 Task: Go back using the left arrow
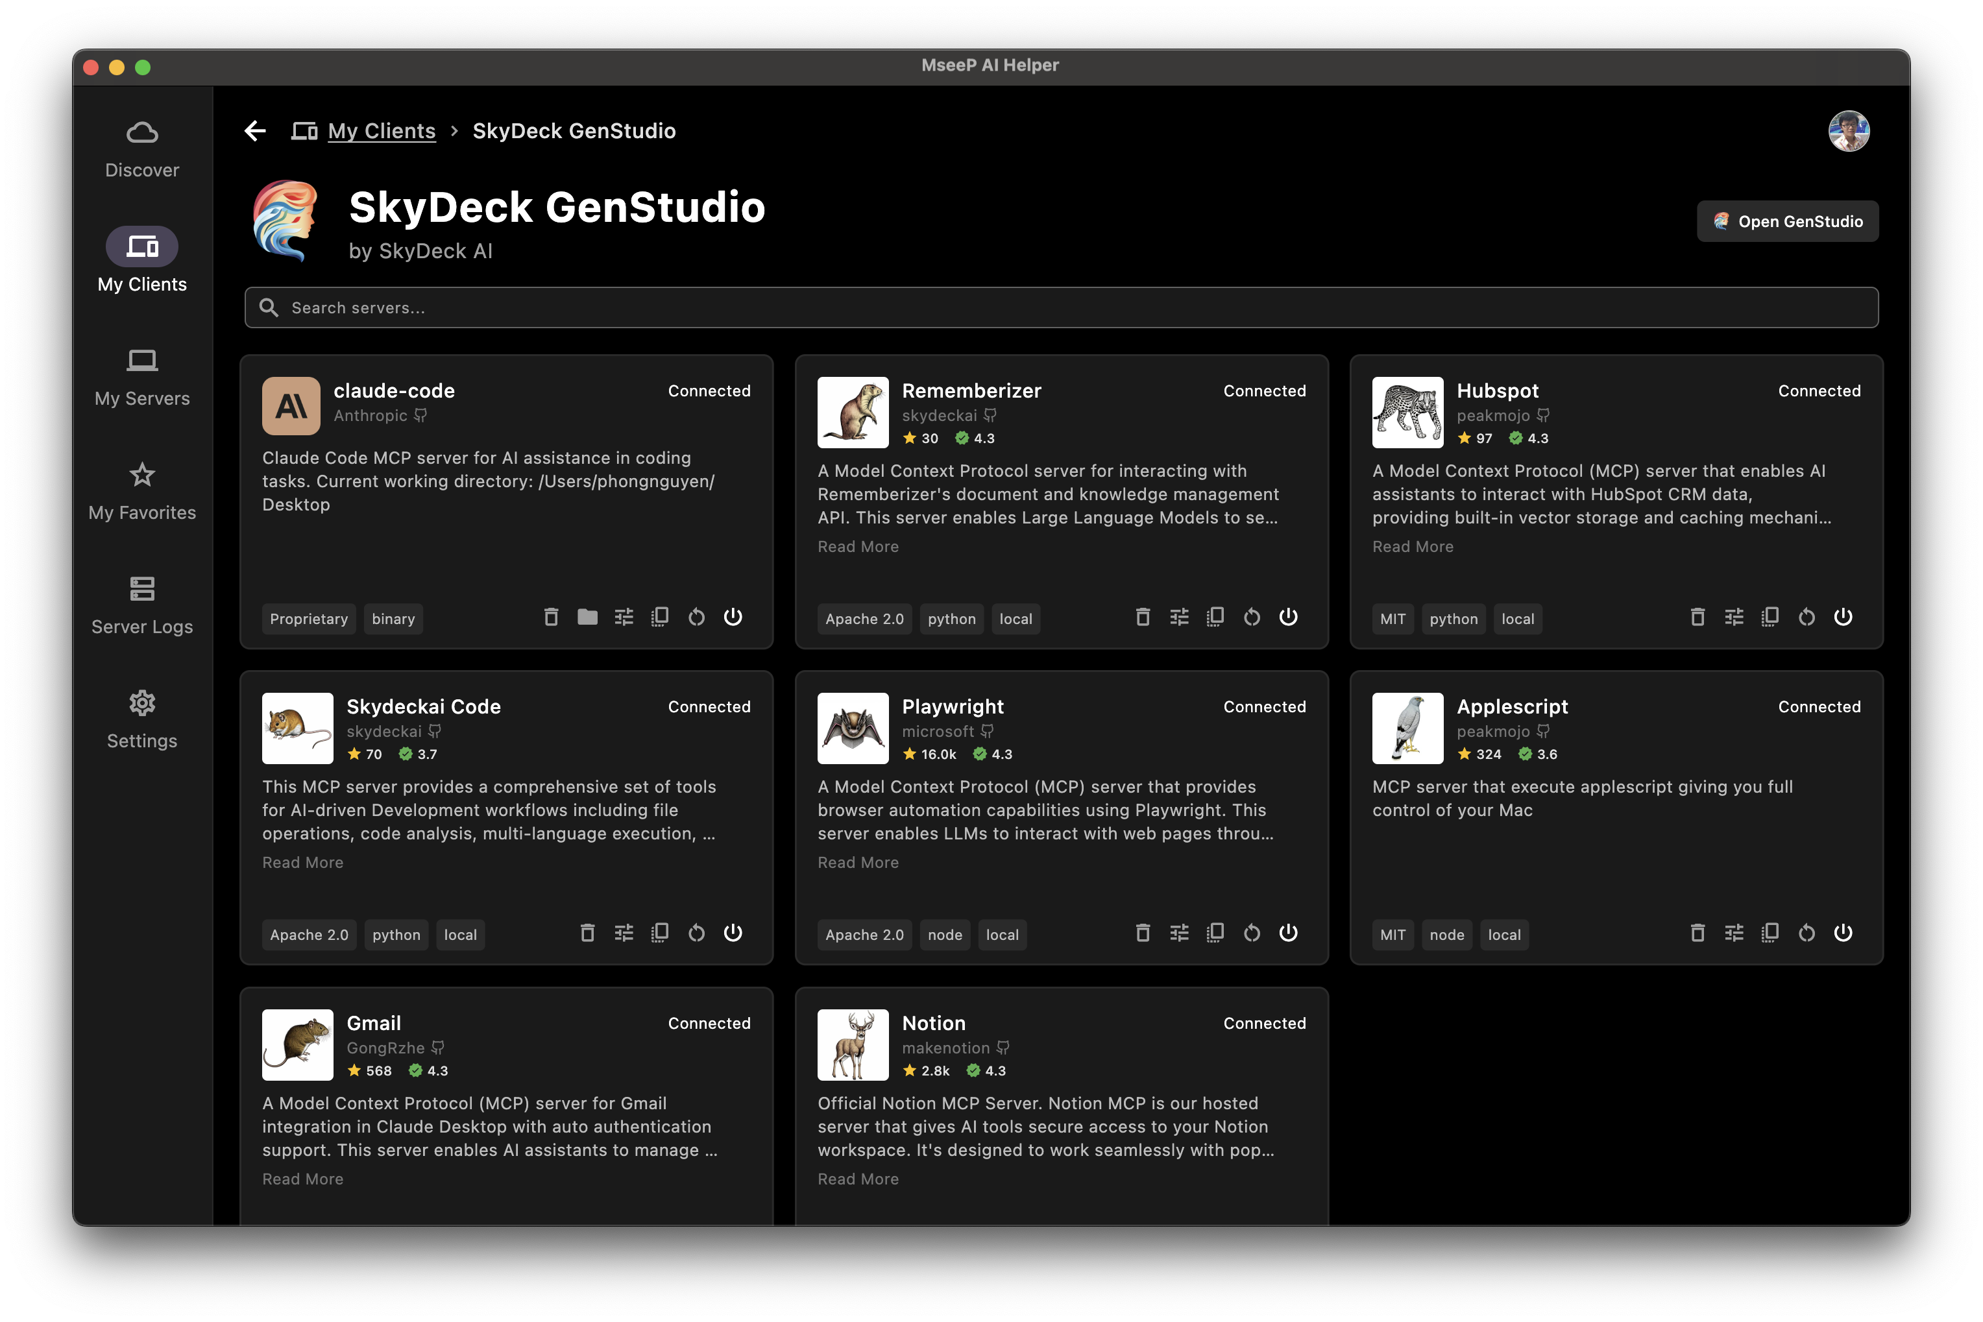click(x=255, y=130)
